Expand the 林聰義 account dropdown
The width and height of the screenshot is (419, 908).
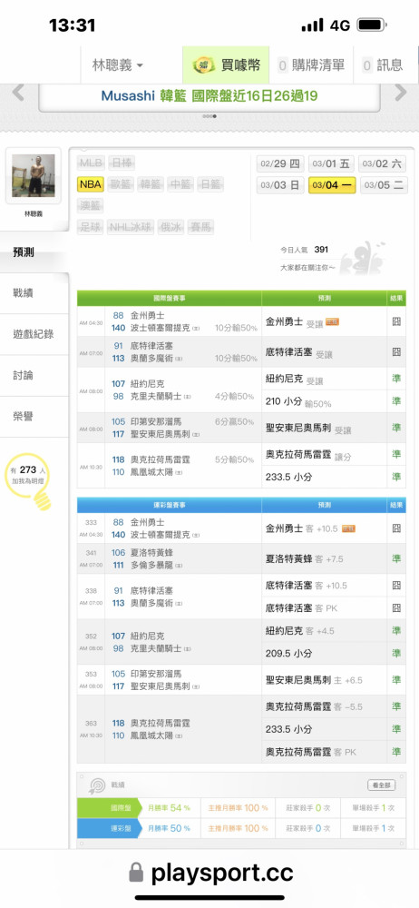click(x=118, y=65)
